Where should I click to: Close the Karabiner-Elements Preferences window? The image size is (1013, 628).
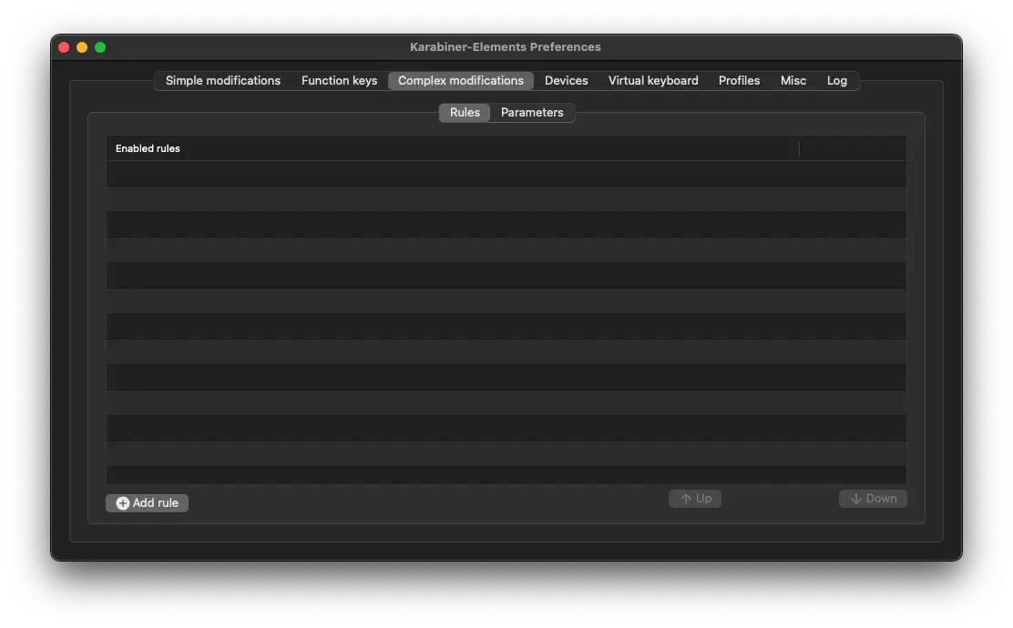[x=64, y=47]
